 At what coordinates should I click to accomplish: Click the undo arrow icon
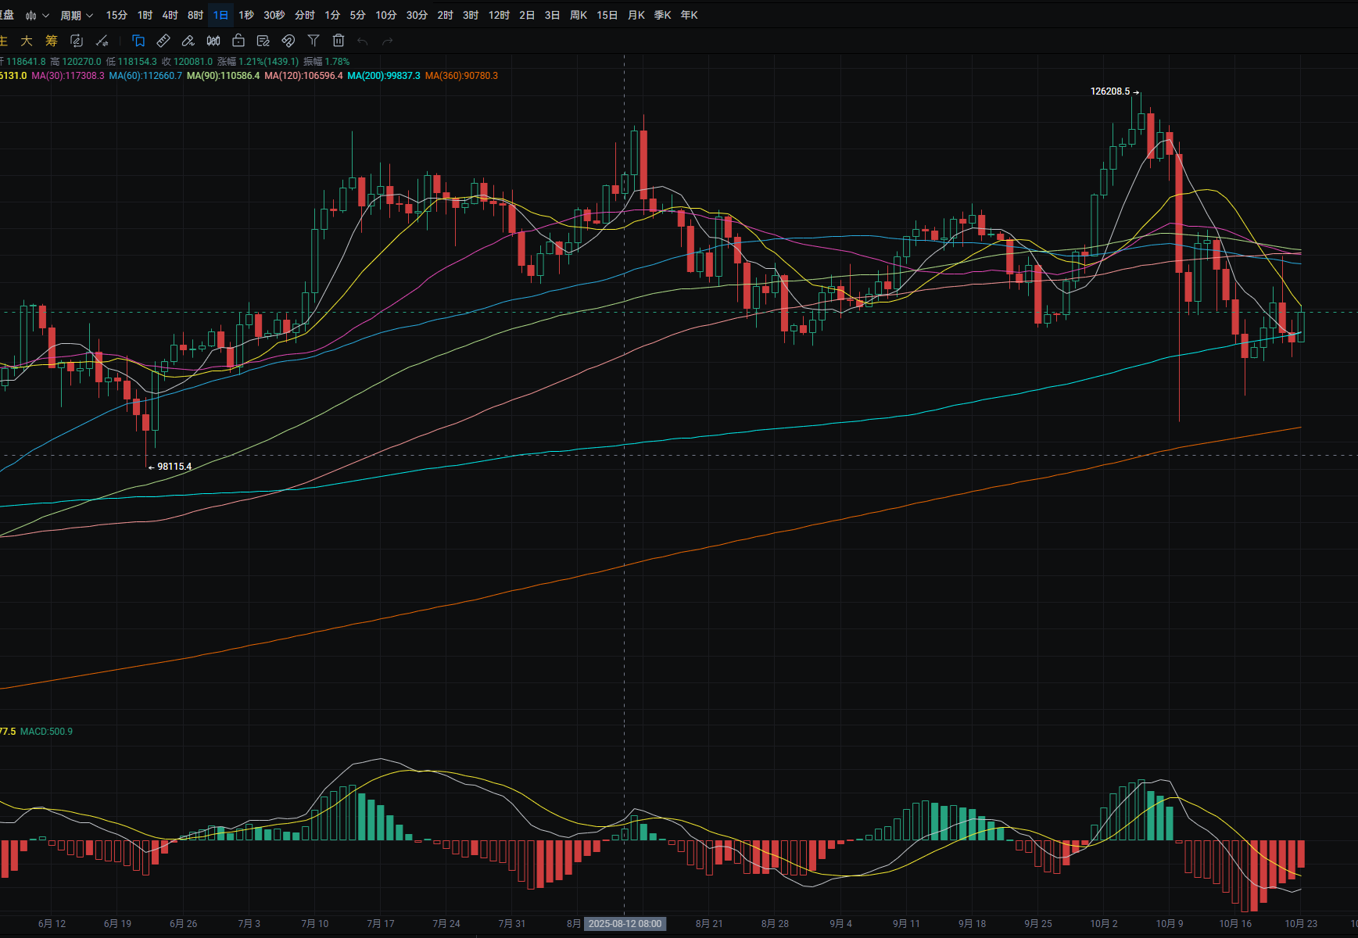click(x=363, y=41)
